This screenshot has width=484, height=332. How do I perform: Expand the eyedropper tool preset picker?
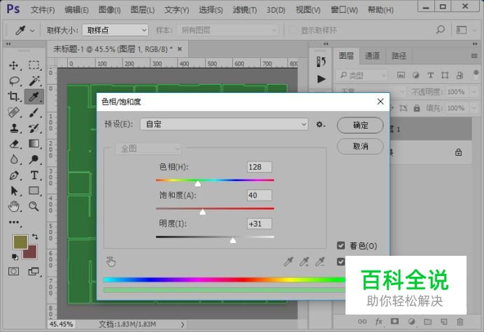click(x=32, y=31)
